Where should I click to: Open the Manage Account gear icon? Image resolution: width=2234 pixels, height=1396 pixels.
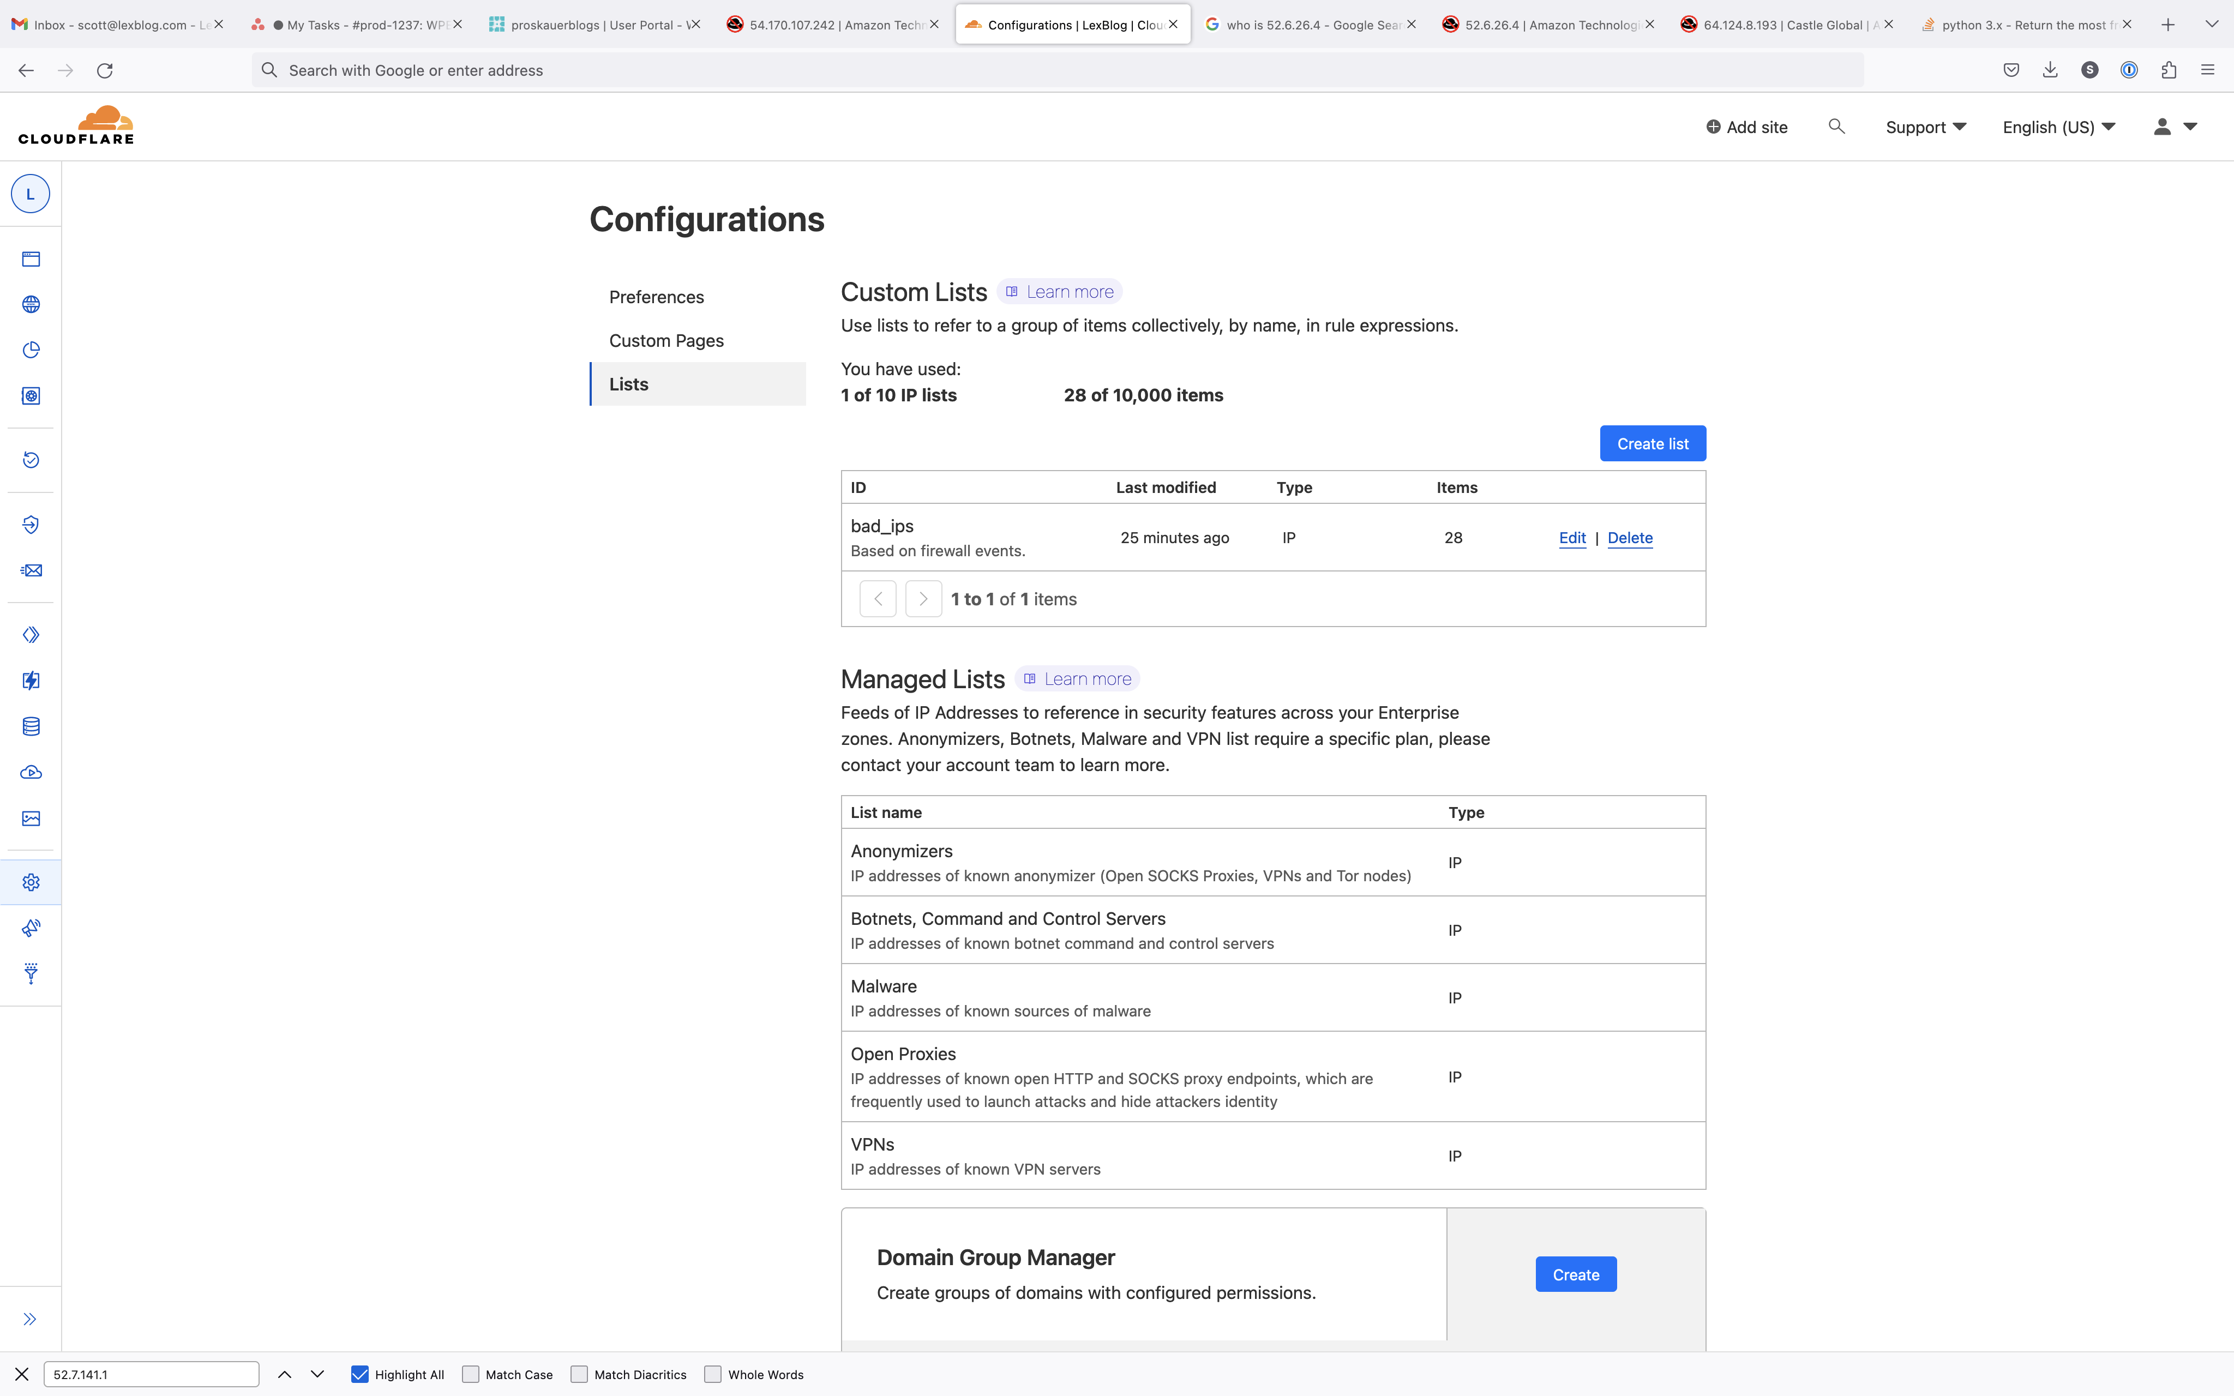pos(32,883)
